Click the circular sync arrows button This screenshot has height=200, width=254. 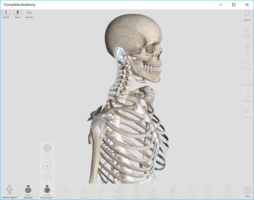(x=47, y=148)
